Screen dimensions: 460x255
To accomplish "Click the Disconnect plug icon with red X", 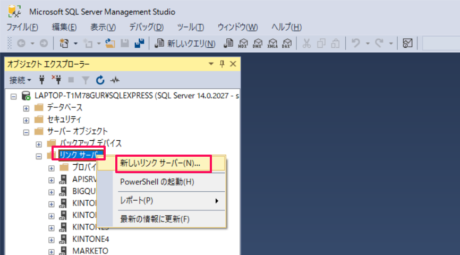I will (x=57, y=80).
